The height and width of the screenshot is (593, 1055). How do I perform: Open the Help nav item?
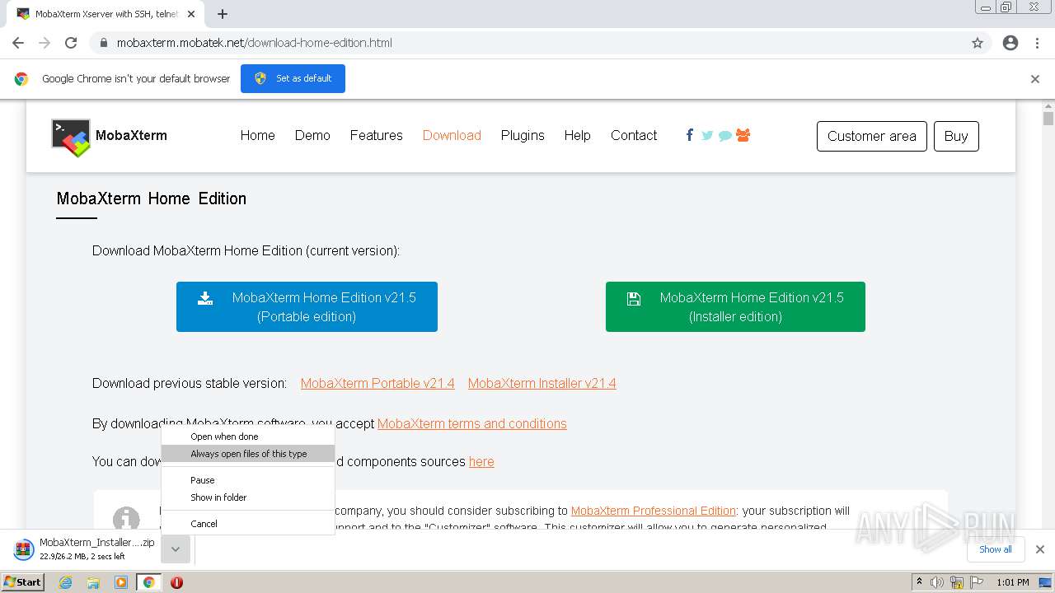click(577, 135)
